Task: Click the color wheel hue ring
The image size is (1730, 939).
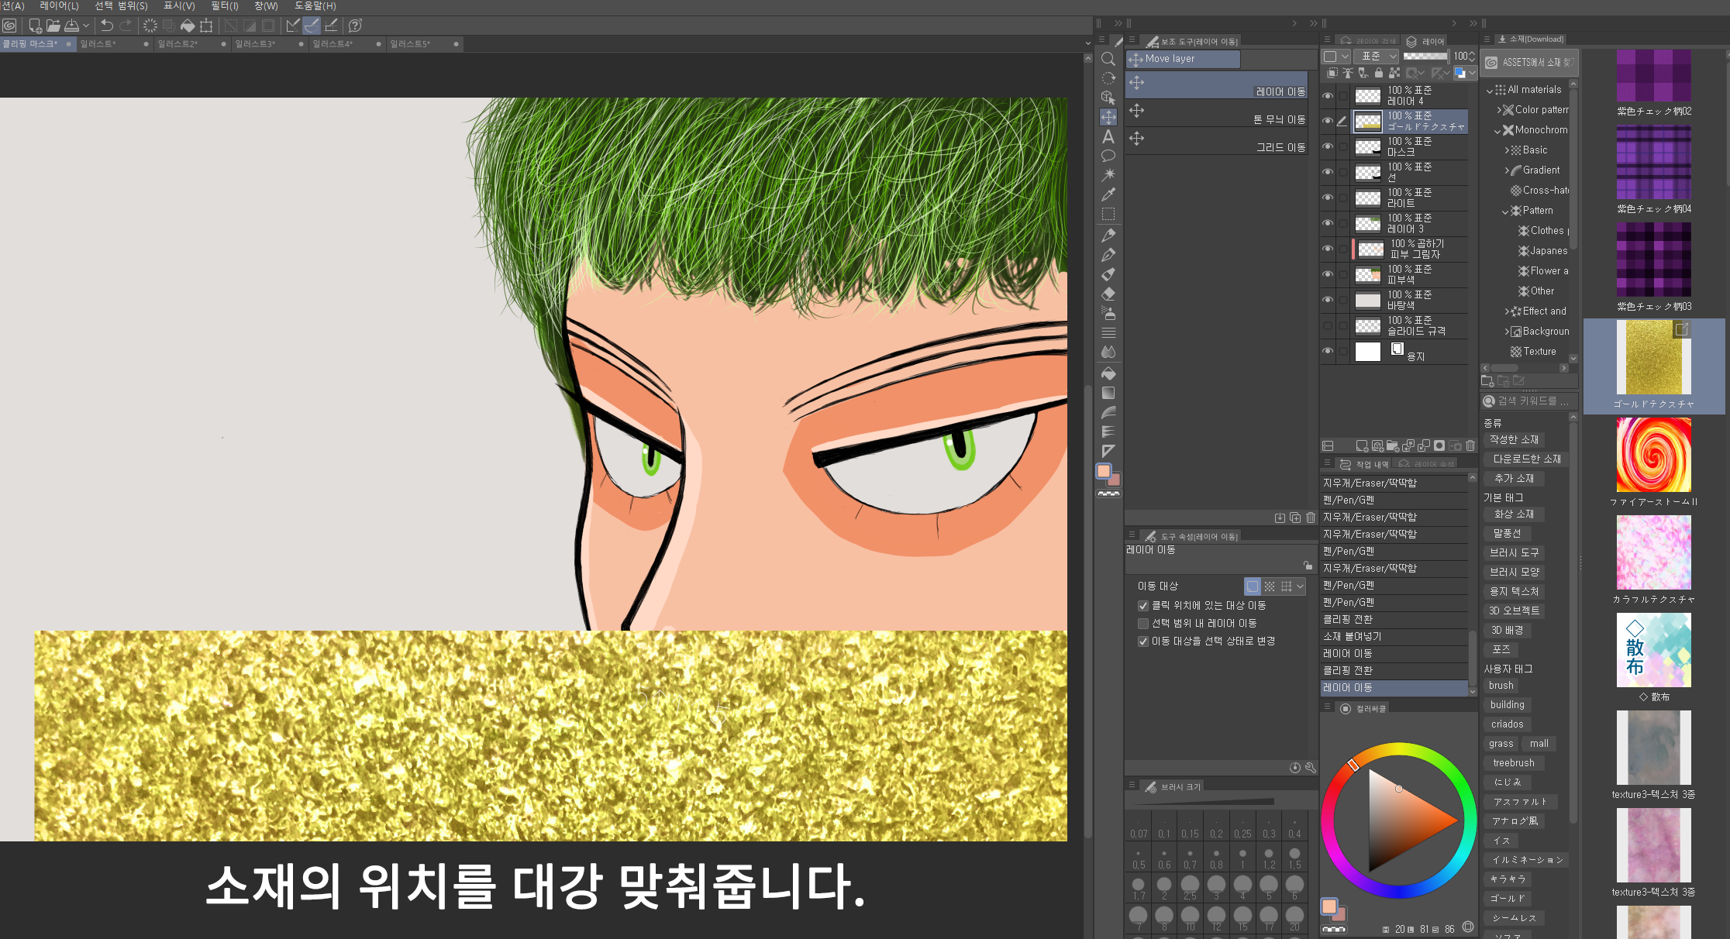Action: (1398, 749)
